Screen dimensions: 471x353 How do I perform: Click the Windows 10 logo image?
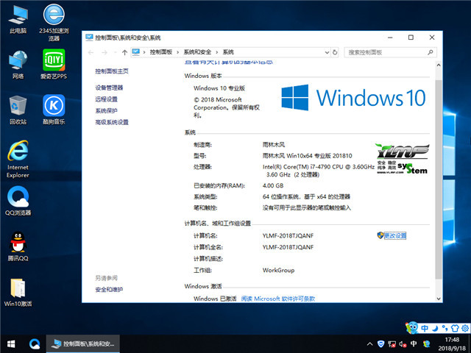[x=353, y=98]
